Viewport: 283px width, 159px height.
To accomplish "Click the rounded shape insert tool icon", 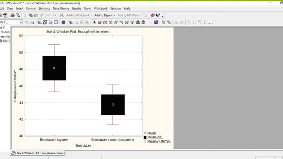I will pos(116,23).
